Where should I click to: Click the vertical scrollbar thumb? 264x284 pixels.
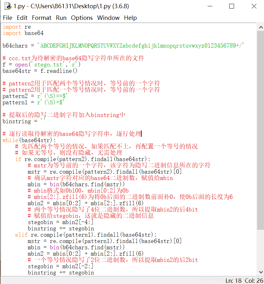point(261,130)
